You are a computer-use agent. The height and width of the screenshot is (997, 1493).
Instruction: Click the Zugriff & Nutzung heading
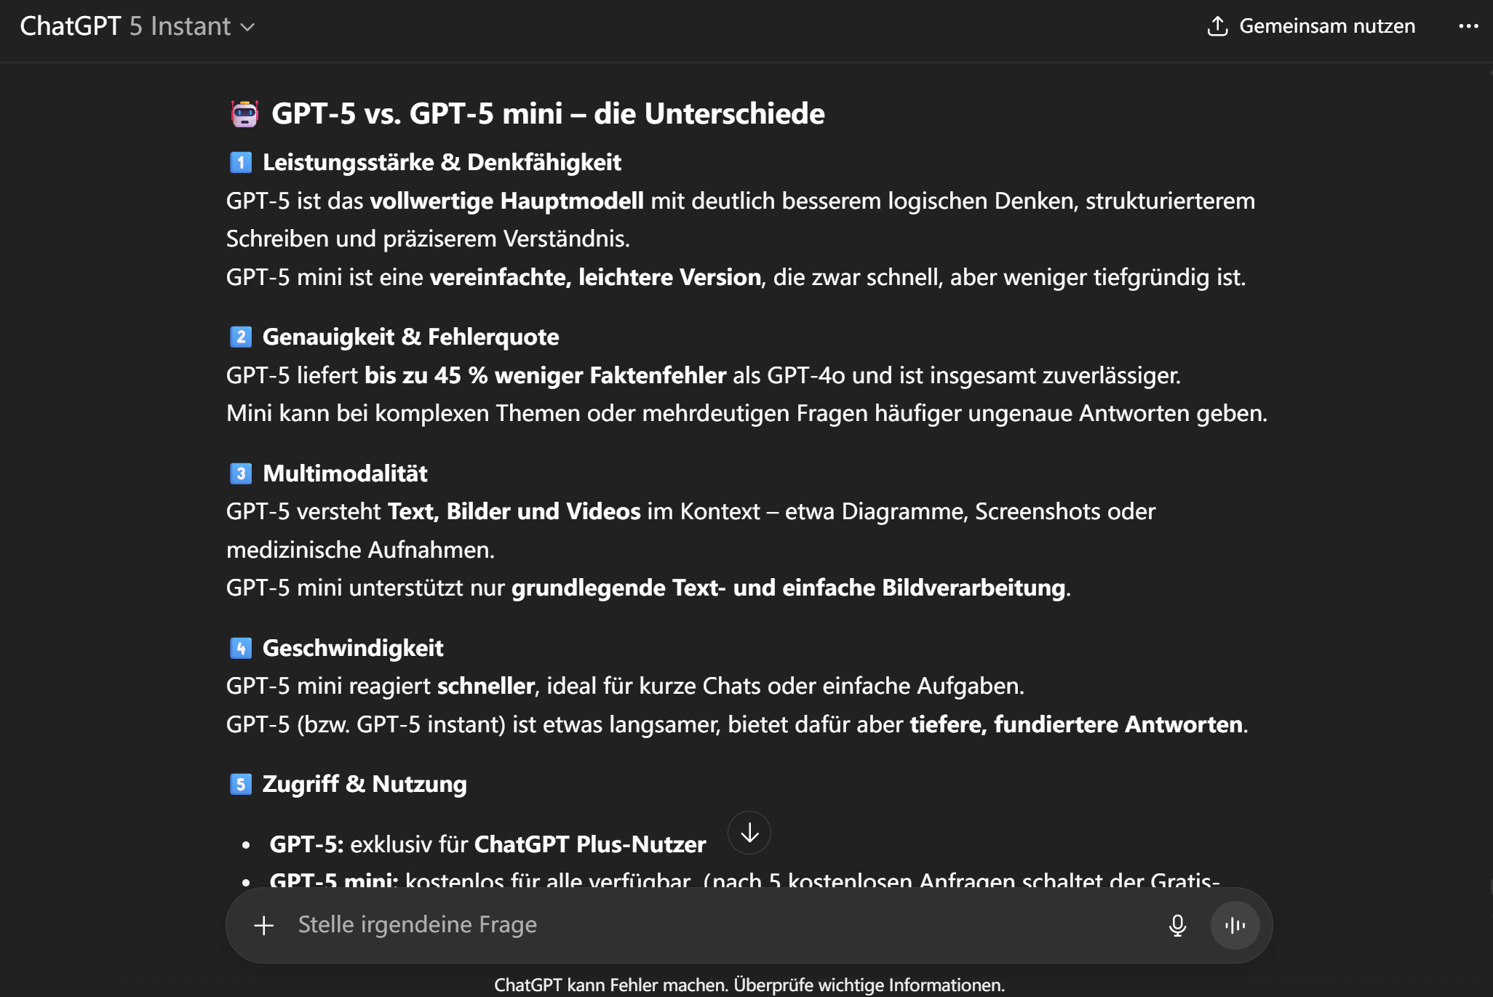364,784
